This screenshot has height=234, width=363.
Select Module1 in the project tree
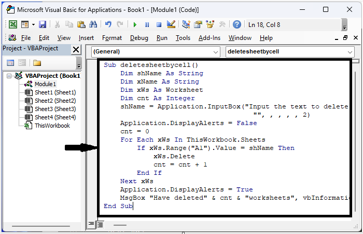46,84
